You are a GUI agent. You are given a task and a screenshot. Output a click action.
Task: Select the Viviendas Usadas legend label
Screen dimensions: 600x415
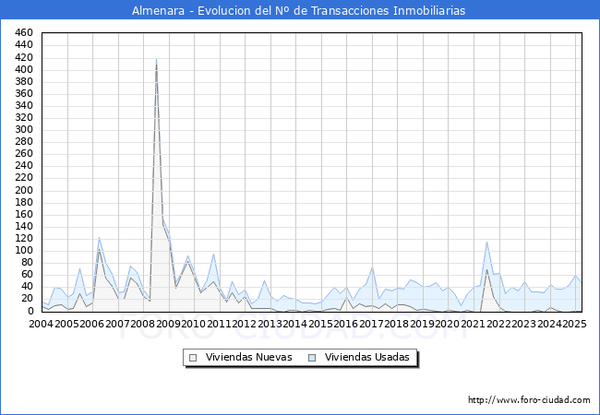367,357
